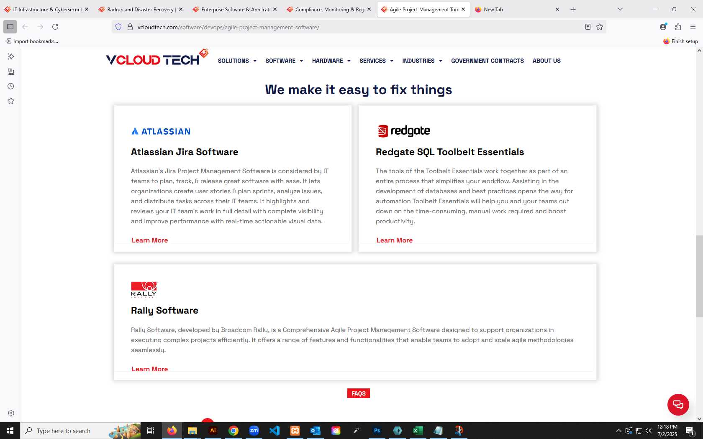This screenshot has width=703, height=439.
Task: Reload the current page
Action: (55, 27)
